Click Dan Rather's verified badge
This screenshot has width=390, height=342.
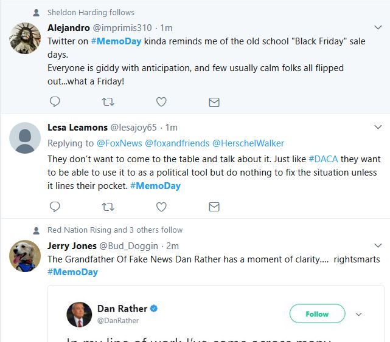154,309
